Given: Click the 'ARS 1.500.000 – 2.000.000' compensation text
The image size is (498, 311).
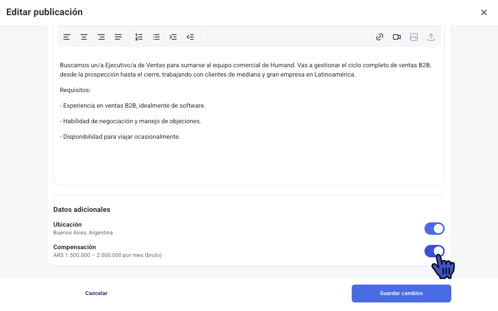Looking at the screenshot, I should click(x=107, y=255).
